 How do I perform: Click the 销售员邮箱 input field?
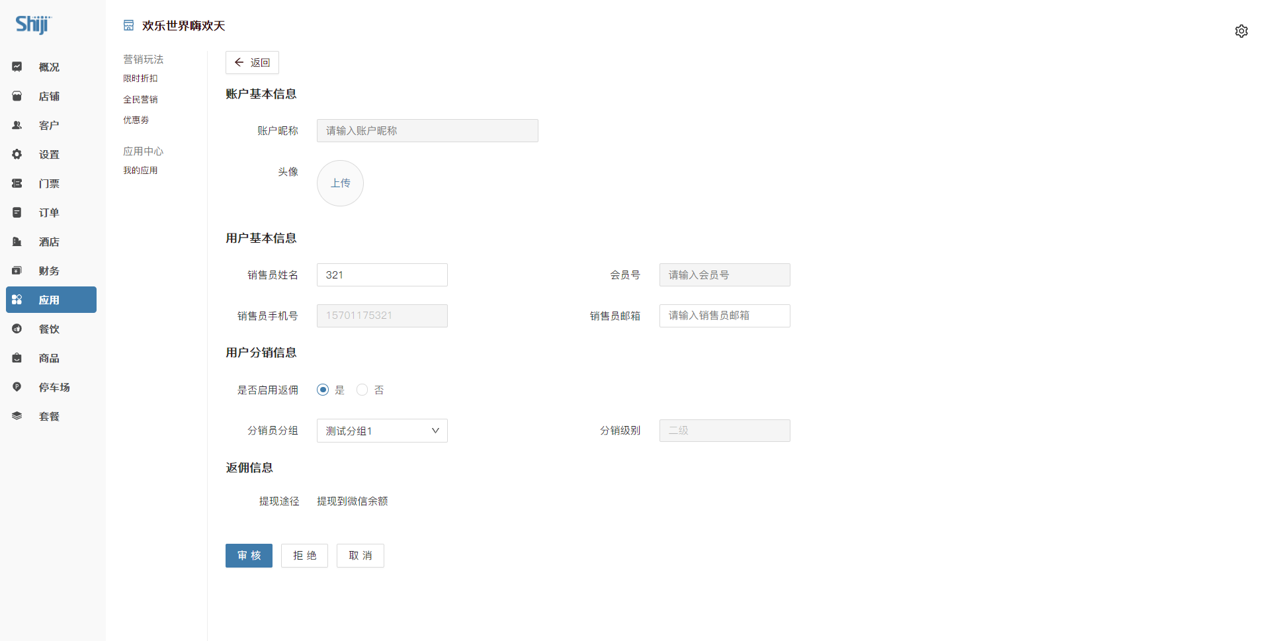pos(725,316)
